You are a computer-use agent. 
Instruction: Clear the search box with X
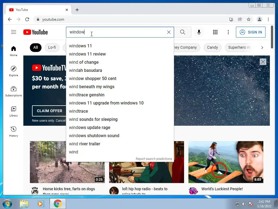coord(169,32)
